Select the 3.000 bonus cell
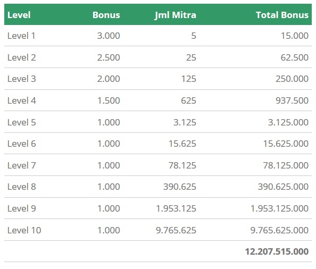This screenshot has height=269, width=316. click(109, 36)
